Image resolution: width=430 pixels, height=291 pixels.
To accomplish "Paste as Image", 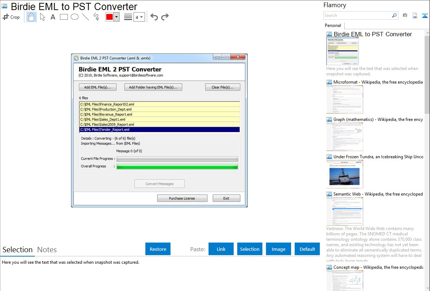I will (x=279, y=249).
